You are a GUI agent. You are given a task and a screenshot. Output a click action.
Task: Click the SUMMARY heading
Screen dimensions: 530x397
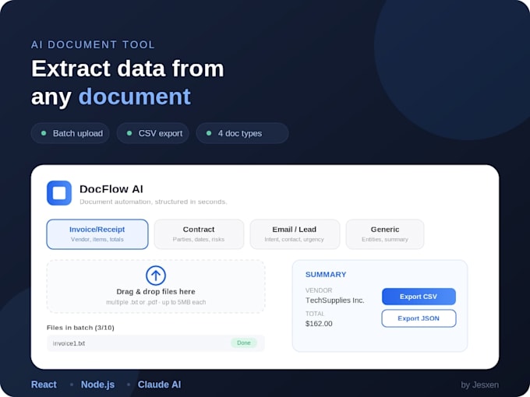(326, 275)
